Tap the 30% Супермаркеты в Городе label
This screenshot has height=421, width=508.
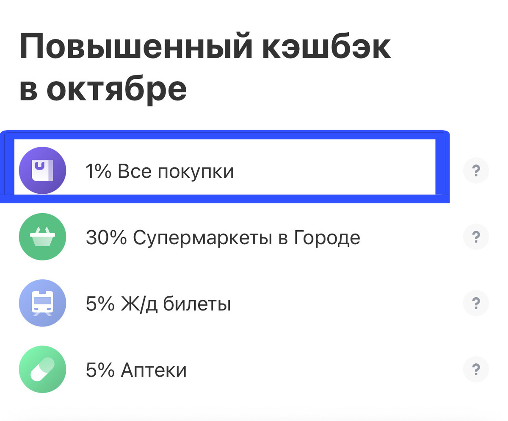[x=223, y=237]
